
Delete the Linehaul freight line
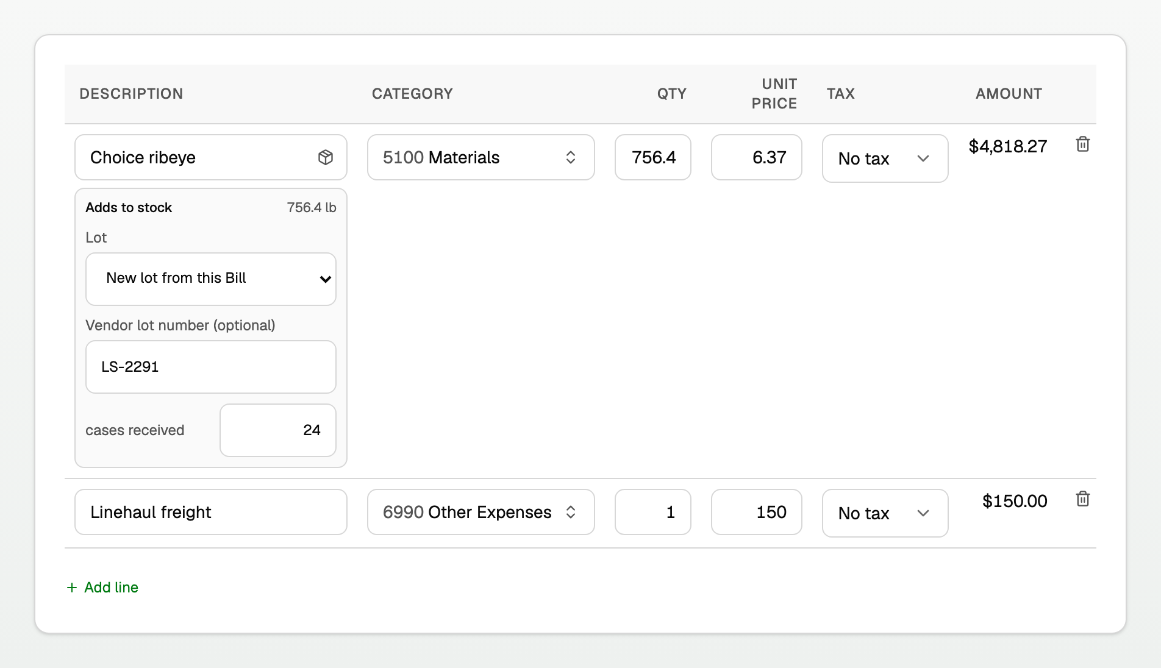1083,499
